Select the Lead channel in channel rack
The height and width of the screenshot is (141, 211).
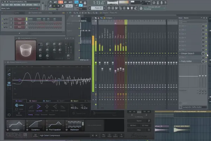point(19,23)
